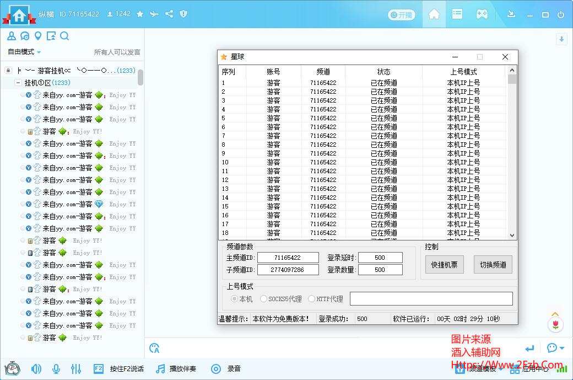This screenshot has width=573, height=380.
Task: Click the plane icon in title bar
Action: coord(154,14)
